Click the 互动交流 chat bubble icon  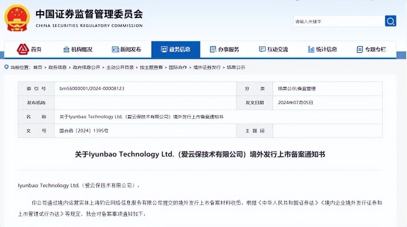[x=262, y=49]
